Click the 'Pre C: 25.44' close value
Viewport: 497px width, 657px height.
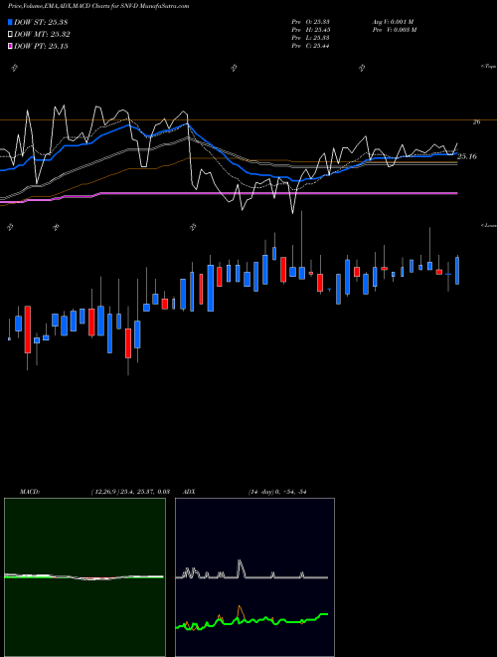pyautogui.click(x=310, y=46)
